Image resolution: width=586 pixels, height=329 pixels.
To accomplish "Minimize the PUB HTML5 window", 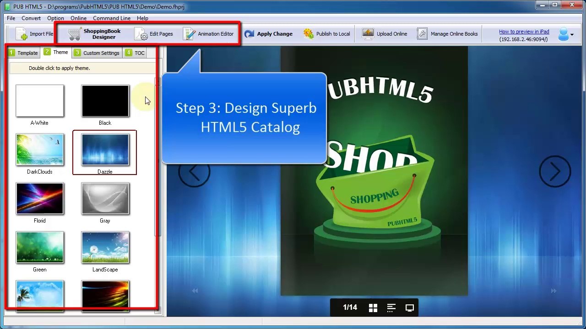I will pyautogui.click(x=543, y=5).
